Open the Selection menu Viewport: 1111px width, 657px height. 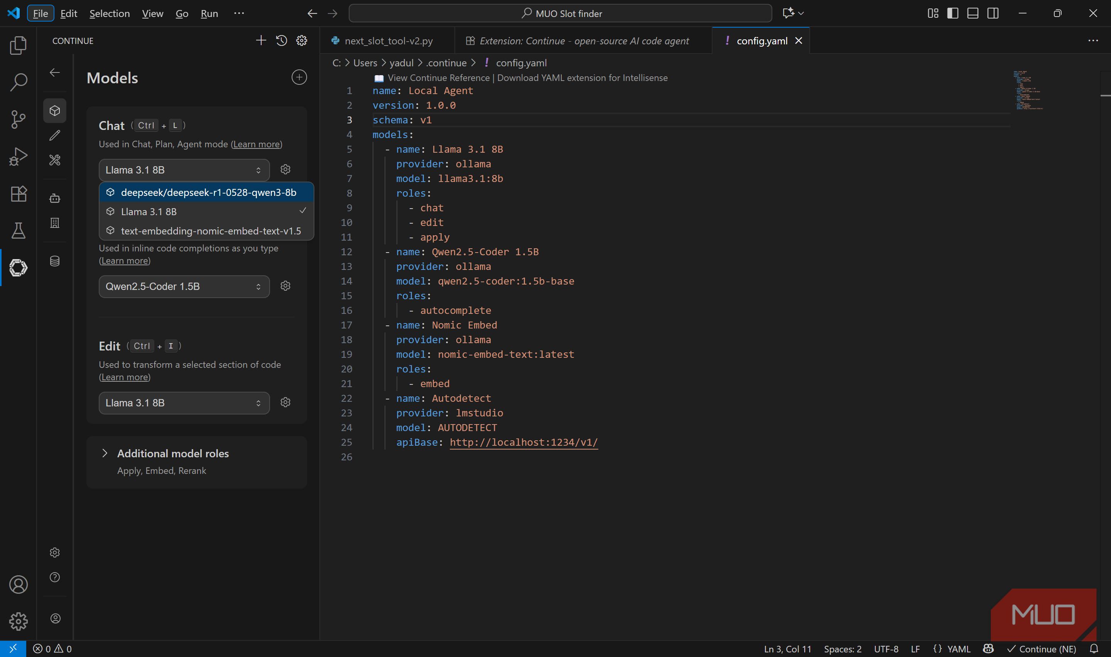(110, 13)
